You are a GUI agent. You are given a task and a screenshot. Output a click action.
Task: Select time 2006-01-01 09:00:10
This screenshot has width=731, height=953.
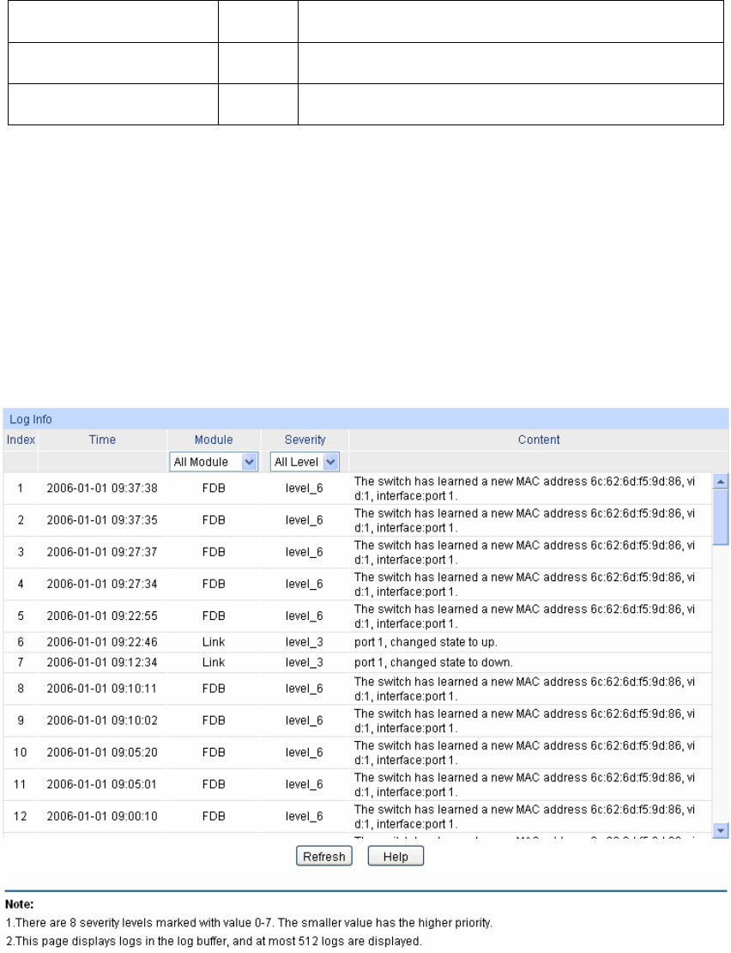(x=102, y=816)
